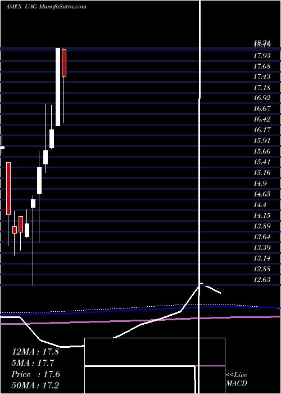Screen dimensions: 281x394
Task: Select the 50MA : 17.2 readout
Action: tap(35, 386)
